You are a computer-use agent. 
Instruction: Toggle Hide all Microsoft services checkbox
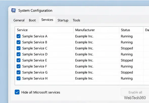pyautogui.click(x=17, y=92)
